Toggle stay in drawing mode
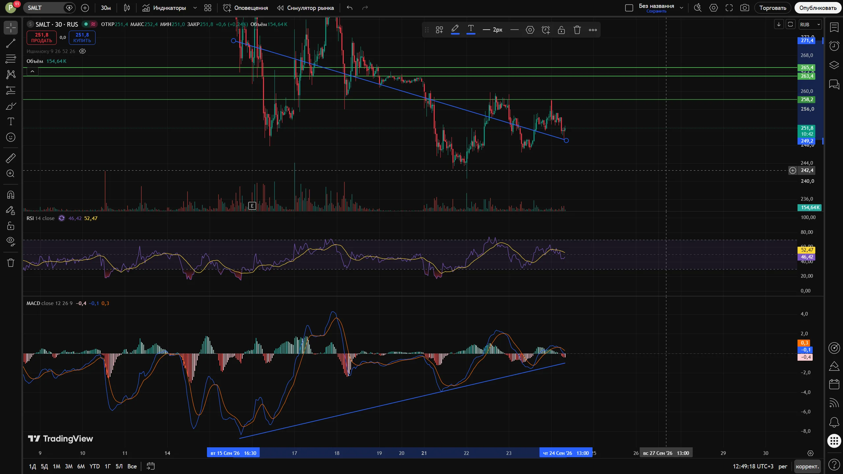Viewport: 843px width, 474px height. click(x=11, y=210)
